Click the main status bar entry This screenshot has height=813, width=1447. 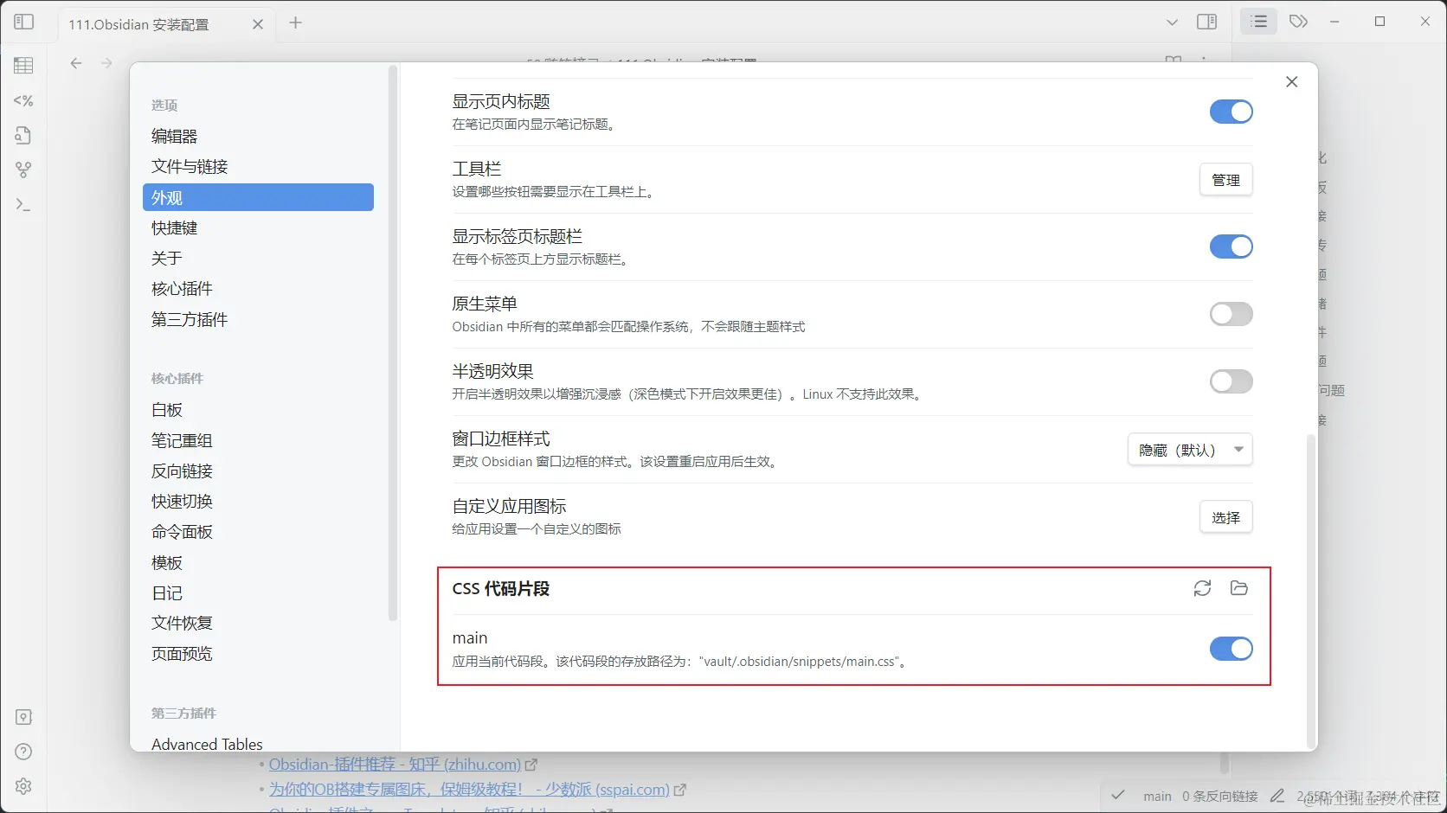coord(1157,796)
